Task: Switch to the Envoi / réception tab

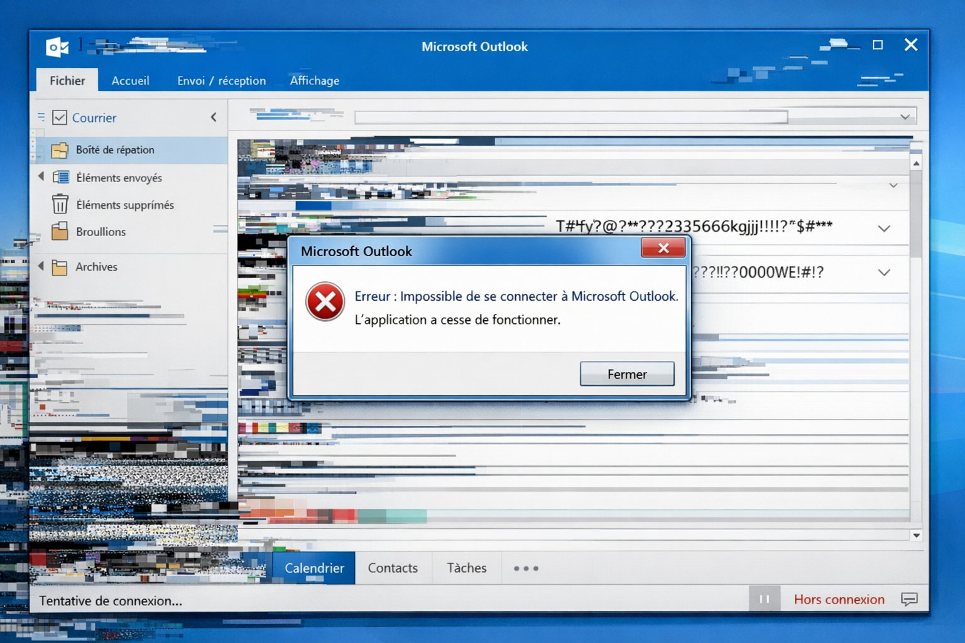Action: pos(221,80)
